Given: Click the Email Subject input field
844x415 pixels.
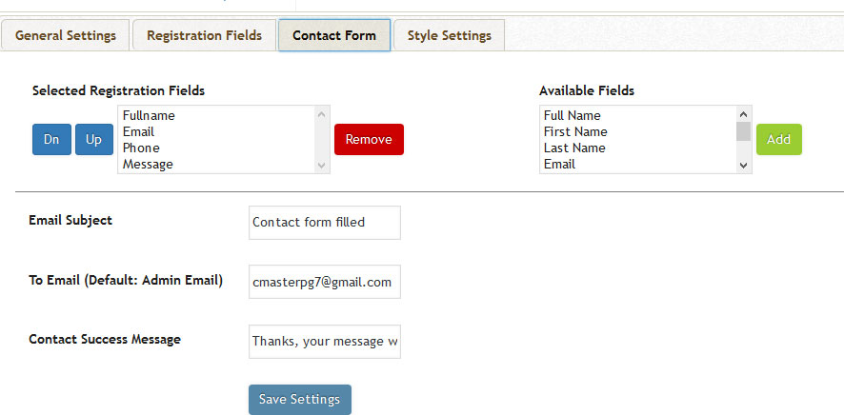Looking at the screenshot, I should pyautogui.click(x=325, y=223).
